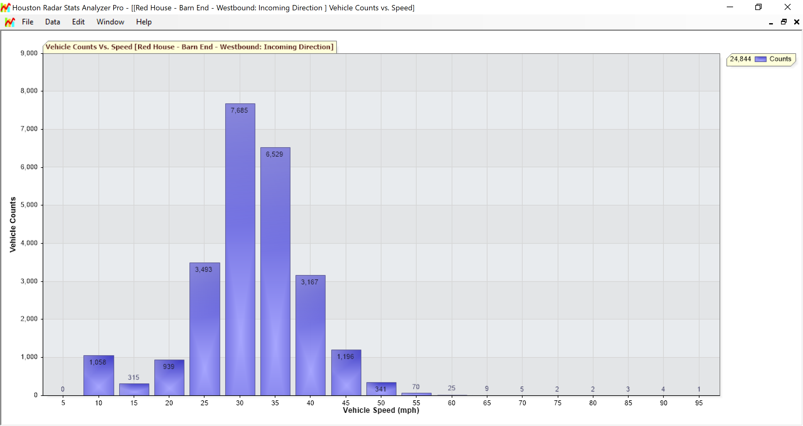The height and width of the screenshot is (426, 803).
Task: Click the Counts legend color swatch
Action: click(x=760, y=59)
